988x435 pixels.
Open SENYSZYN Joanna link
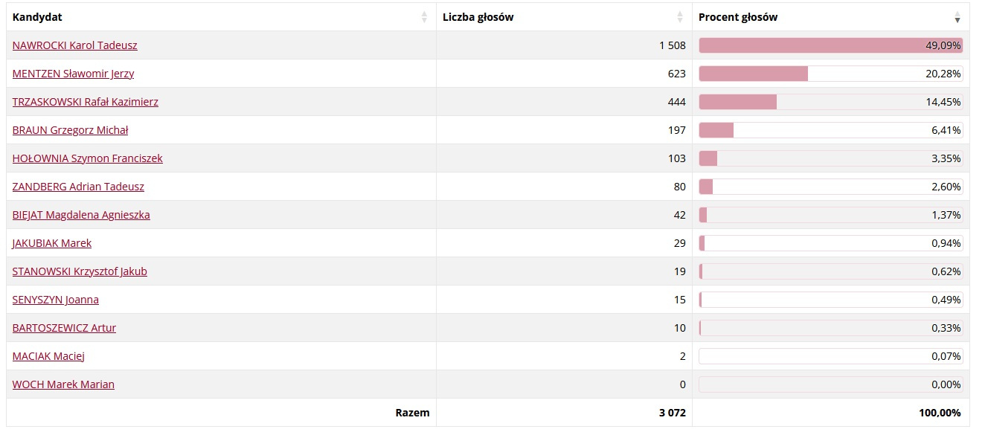pos(56,300)
